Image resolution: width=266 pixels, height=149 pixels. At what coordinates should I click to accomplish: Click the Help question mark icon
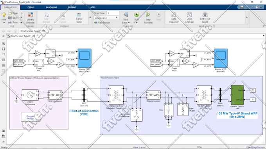pyautogui.click(x=257, y=7)
